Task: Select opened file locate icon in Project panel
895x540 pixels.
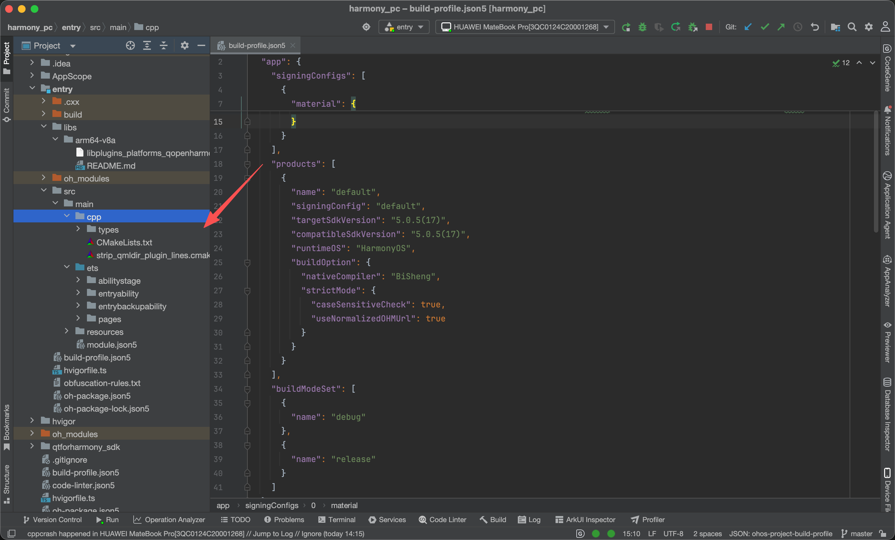Action: coord(130,45)
